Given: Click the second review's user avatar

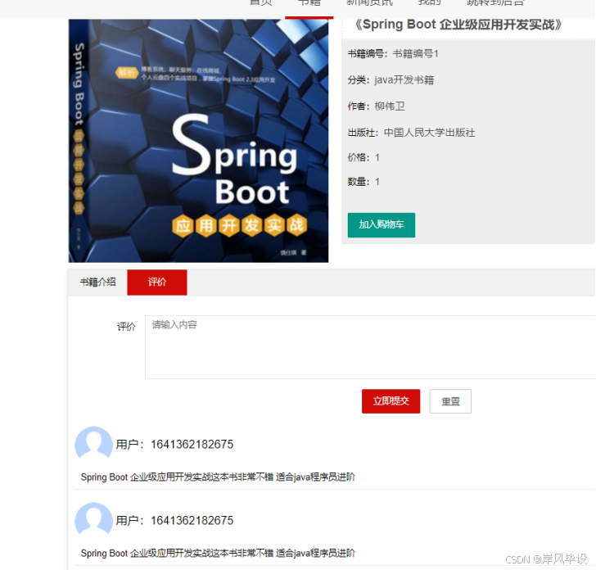Looking at the screenshot, I should (93, 520).
